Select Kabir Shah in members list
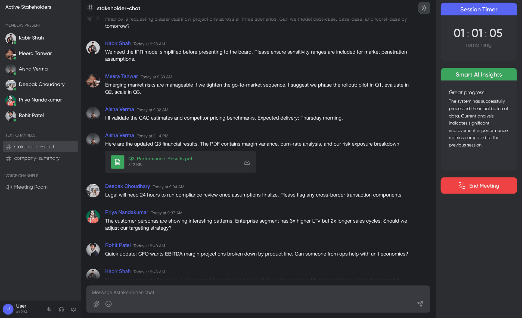Image resolution: width=522 pixels, height=318 pixels. [31, 38]
